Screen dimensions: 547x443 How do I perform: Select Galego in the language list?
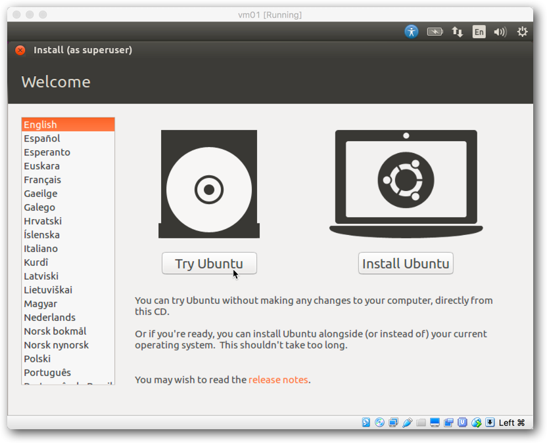pyautogui.click(x=68, y=207)
